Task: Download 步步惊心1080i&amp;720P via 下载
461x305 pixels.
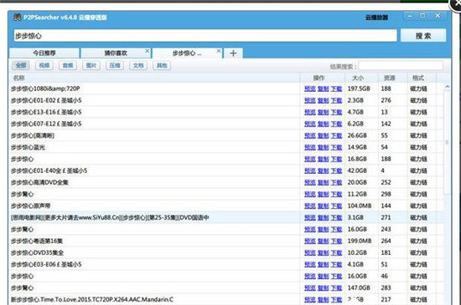Action: click(x=336, y=89)
